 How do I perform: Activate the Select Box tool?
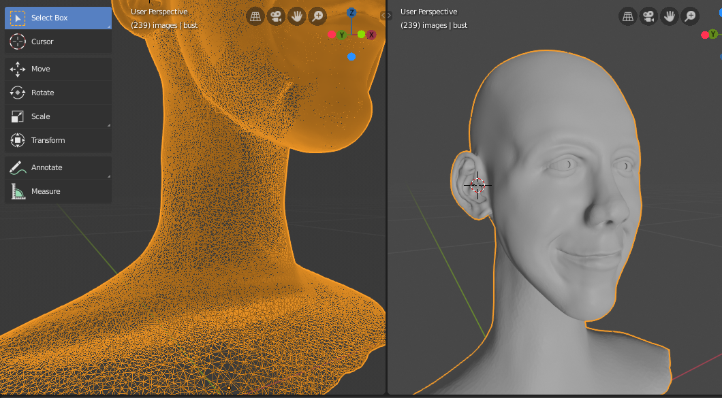click(x=58, y=18)
